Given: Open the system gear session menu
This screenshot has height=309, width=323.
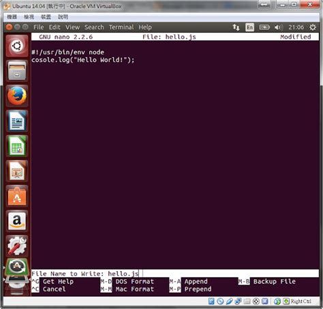Looking at the screenshot, I should [313, 27].
